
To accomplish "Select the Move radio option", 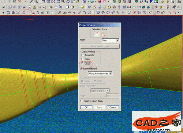I will [86, 63].
